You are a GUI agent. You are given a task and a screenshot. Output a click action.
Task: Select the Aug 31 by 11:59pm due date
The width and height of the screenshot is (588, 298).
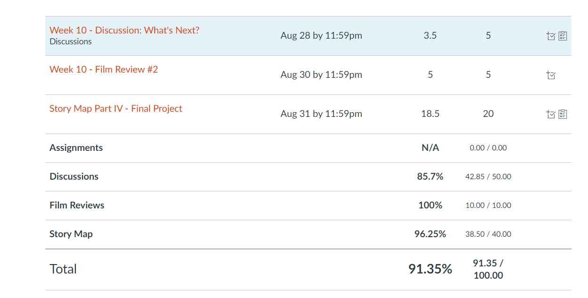click(321, 114)
